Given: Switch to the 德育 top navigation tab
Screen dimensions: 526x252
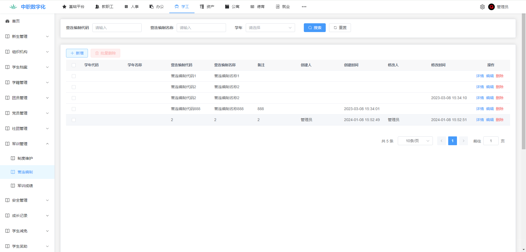Looking at the screenshot, I should [258, 7].
